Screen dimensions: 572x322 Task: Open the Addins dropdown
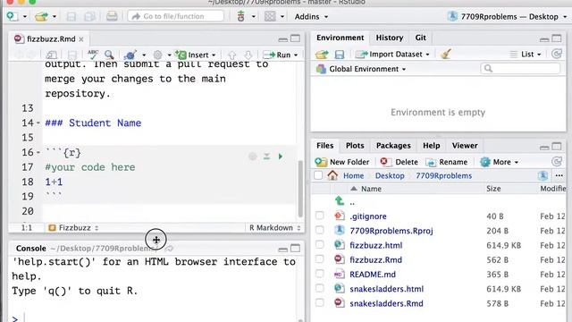tap(311, 17)
